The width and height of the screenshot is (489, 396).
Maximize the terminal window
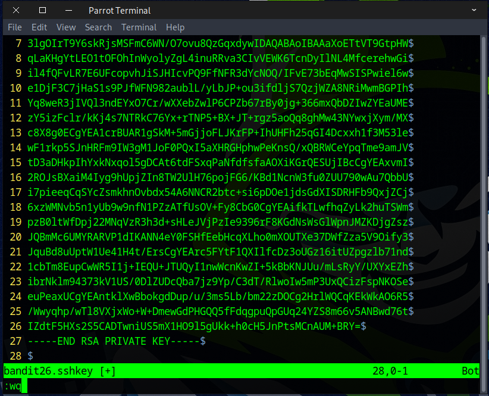[x=42, y=10]
